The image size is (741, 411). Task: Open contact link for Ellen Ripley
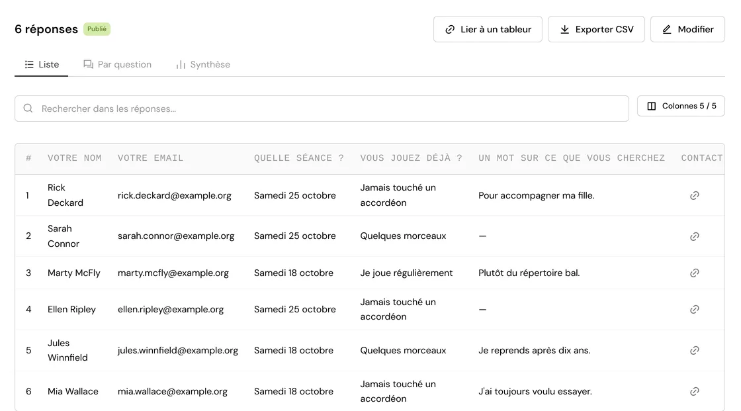click(x=694, y=309)
